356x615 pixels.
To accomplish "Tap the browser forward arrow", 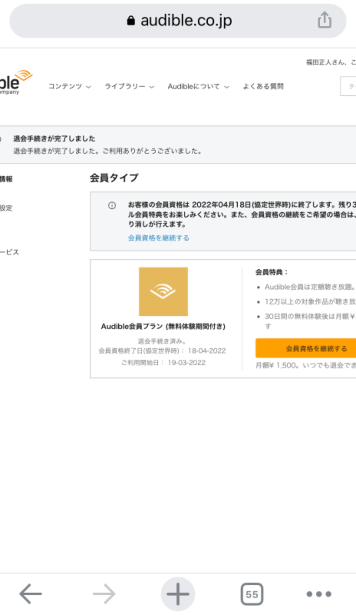I will click(x=104, y=594).
